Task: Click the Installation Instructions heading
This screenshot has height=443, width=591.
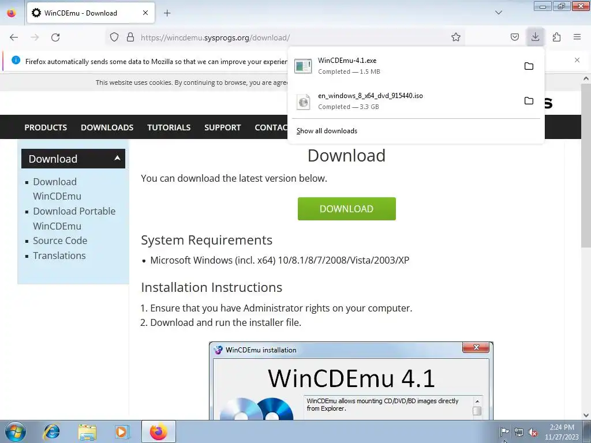Action: click(211, 287)
